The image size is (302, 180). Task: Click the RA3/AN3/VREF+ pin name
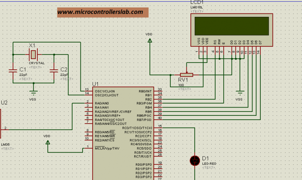[107, 115]
